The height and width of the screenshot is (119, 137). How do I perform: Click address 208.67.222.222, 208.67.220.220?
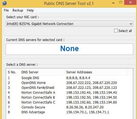coord(92,83)
